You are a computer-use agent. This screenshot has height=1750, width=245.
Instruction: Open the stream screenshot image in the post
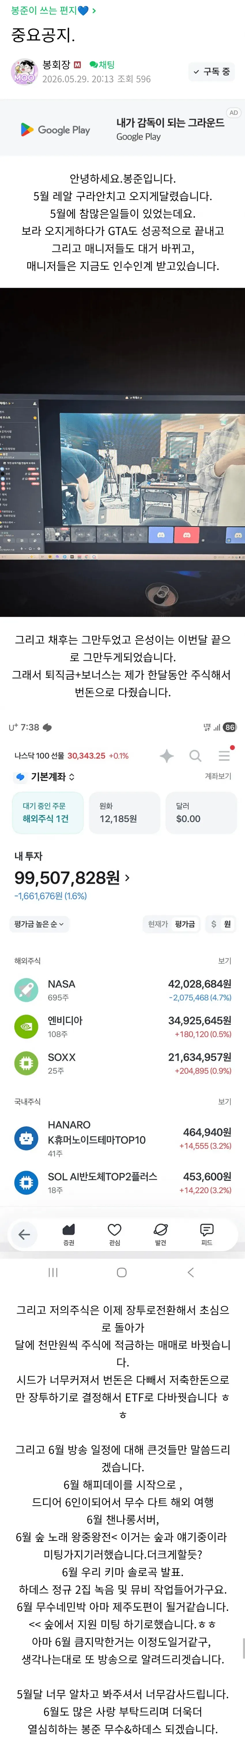(x=122, y=452)
